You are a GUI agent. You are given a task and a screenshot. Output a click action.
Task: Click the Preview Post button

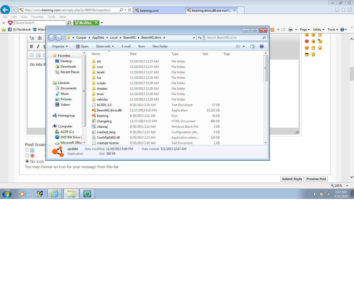pos(316,179)
